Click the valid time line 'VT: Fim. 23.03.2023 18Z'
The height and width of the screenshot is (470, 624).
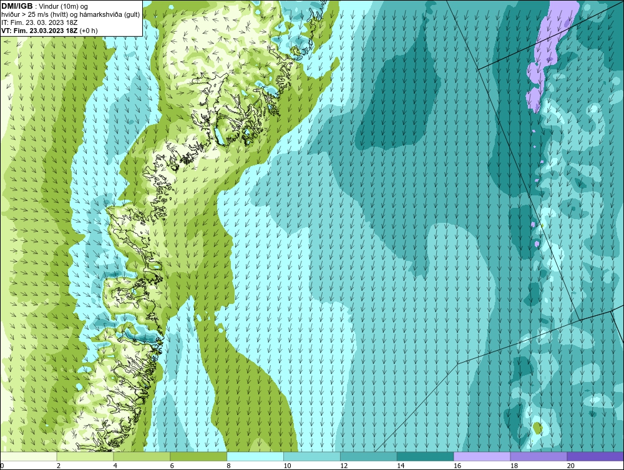point(40,31)
